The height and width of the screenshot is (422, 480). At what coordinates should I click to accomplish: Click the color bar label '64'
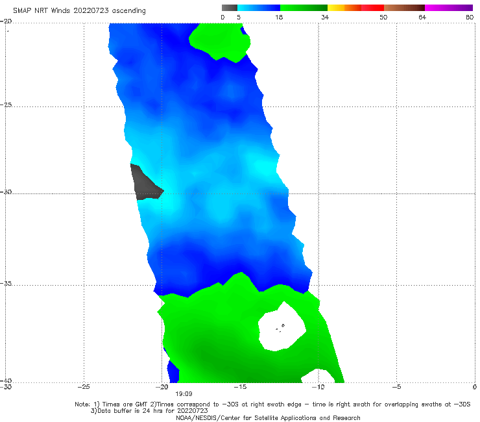(422, 17)
